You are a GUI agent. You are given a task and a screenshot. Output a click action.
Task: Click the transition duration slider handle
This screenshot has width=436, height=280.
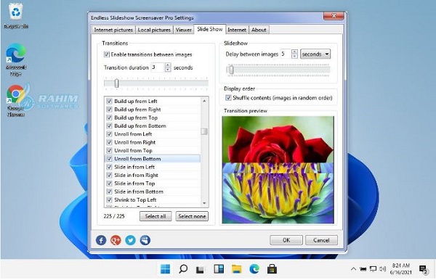click(116, 83)
